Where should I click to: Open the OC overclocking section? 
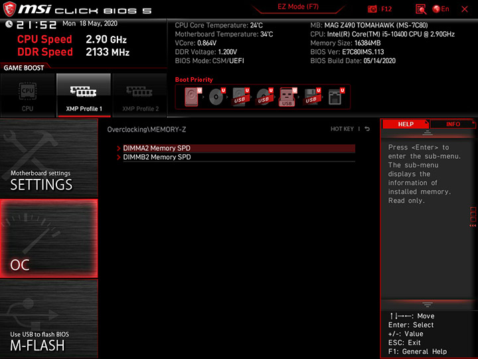[48, 239]
